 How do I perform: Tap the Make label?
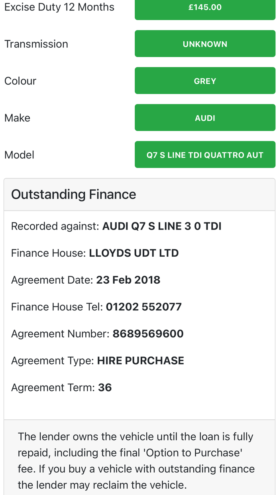click(x=17, y=118)
